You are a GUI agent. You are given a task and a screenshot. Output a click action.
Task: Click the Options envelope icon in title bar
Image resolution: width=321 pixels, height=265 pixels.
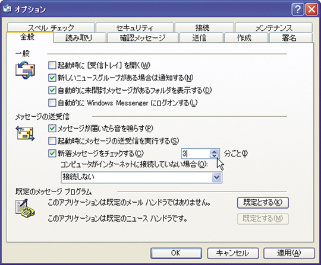(7, 9)
